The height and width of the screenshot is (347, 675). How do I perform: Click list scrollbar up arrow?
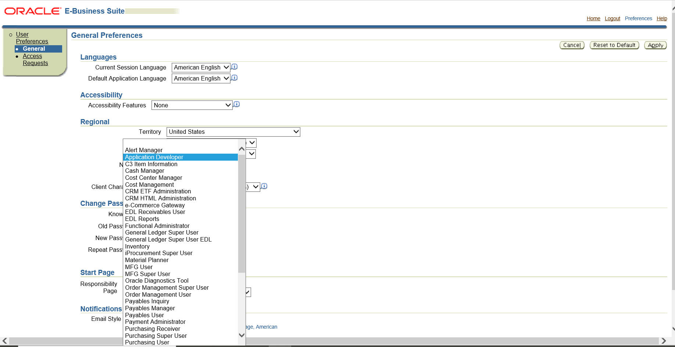242,149
